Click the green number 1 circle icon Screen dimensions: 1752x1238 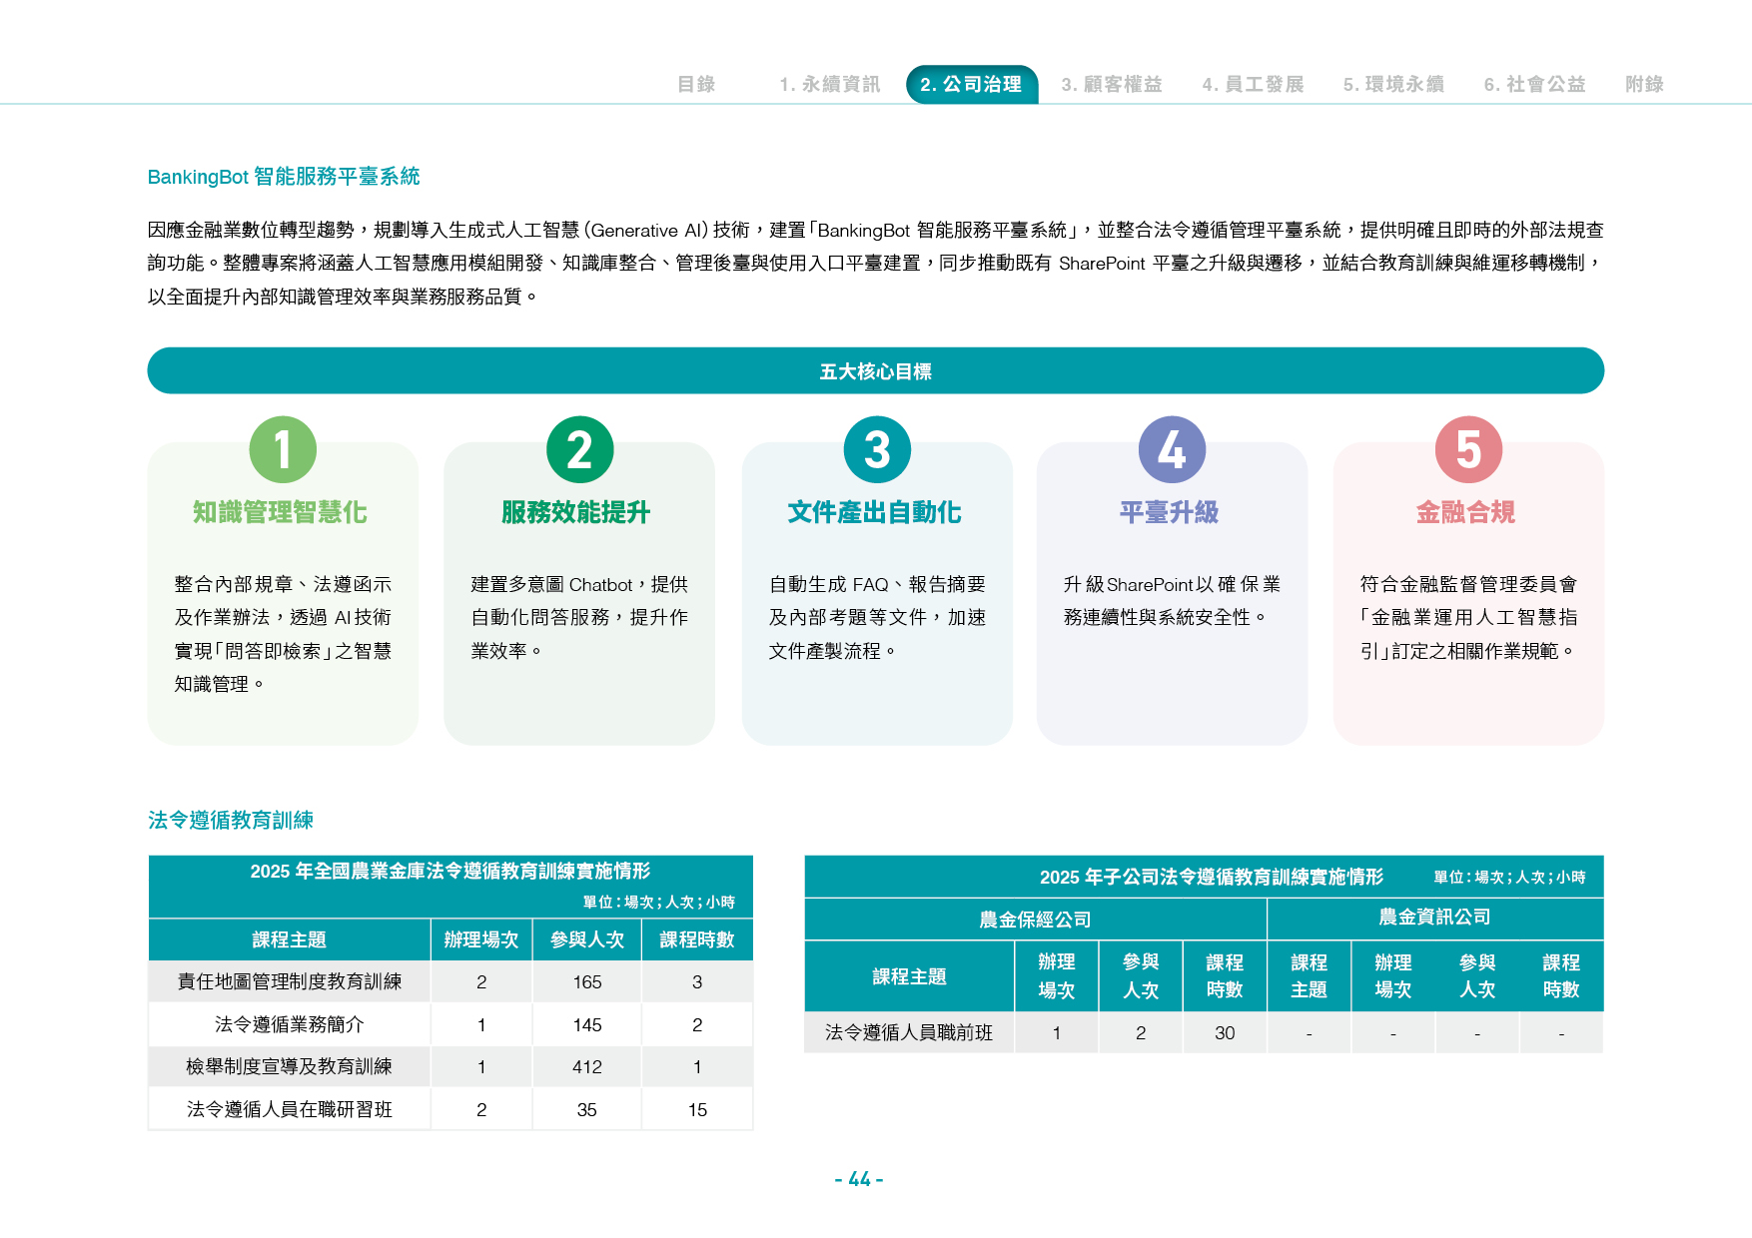click(x=283, y=449)
